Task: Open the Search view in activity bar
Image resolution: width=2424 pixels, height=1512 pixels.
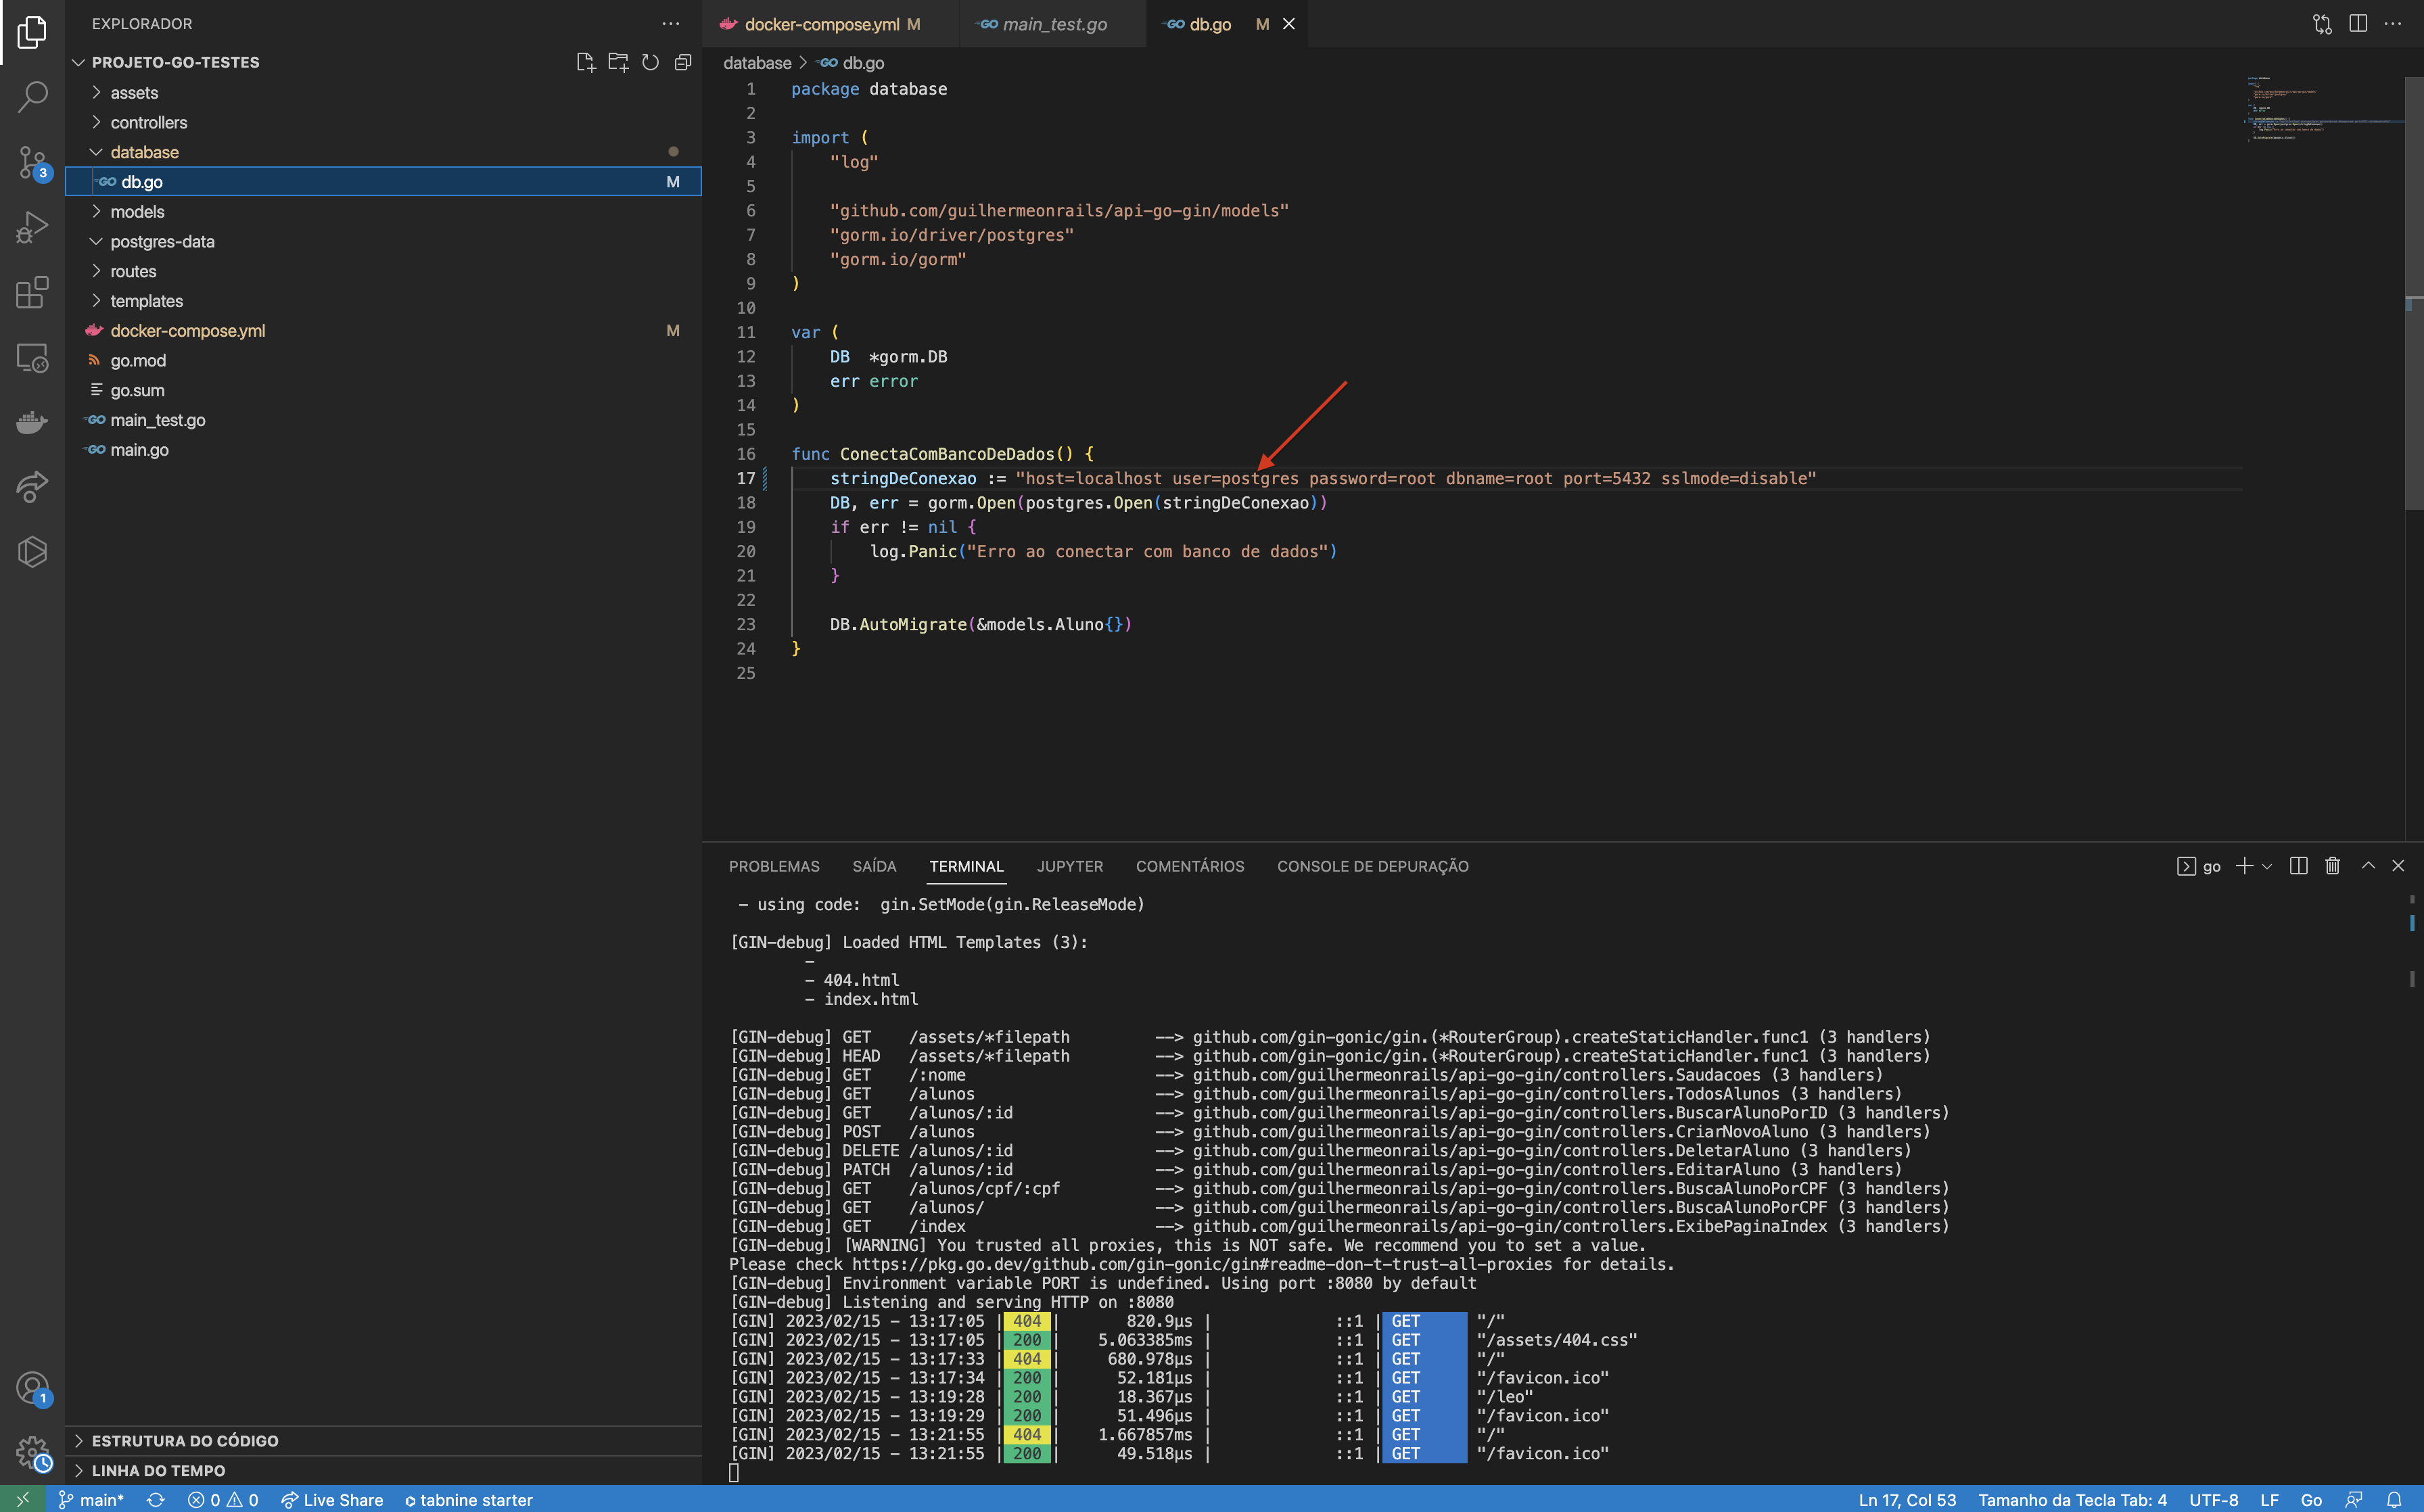Action: (x=32, y=97)
